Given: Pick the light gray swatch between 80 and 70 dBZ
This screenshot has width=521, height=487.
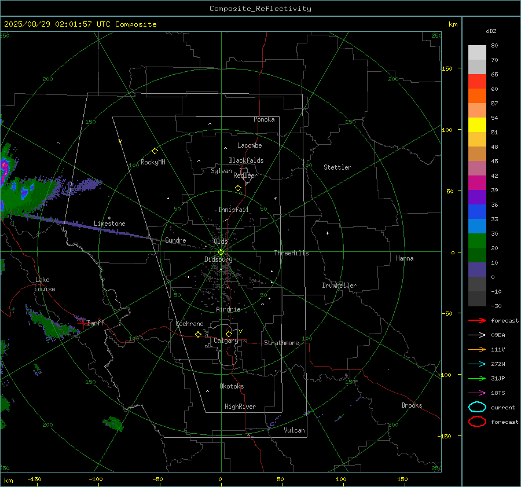Looking at the screenshot, I should pyautogui.click(x=477, y=53).
